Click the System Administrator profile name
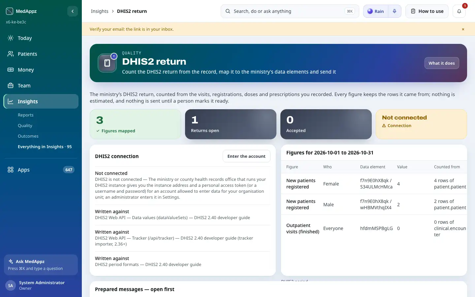This screenshot has width=475, height=297. pyautogui.click(x=42, y=282)
